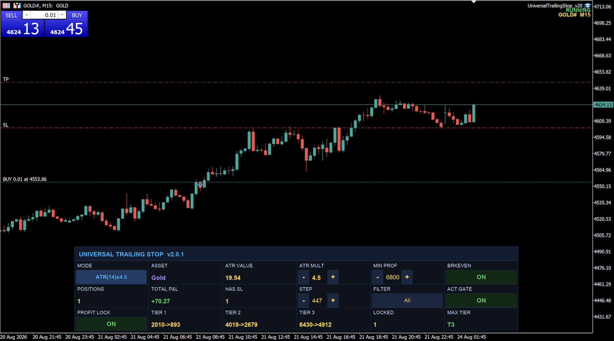Raise lot volume with up arrow
The height and width of the screenshot is (341, 614).
tap(62, 15)
